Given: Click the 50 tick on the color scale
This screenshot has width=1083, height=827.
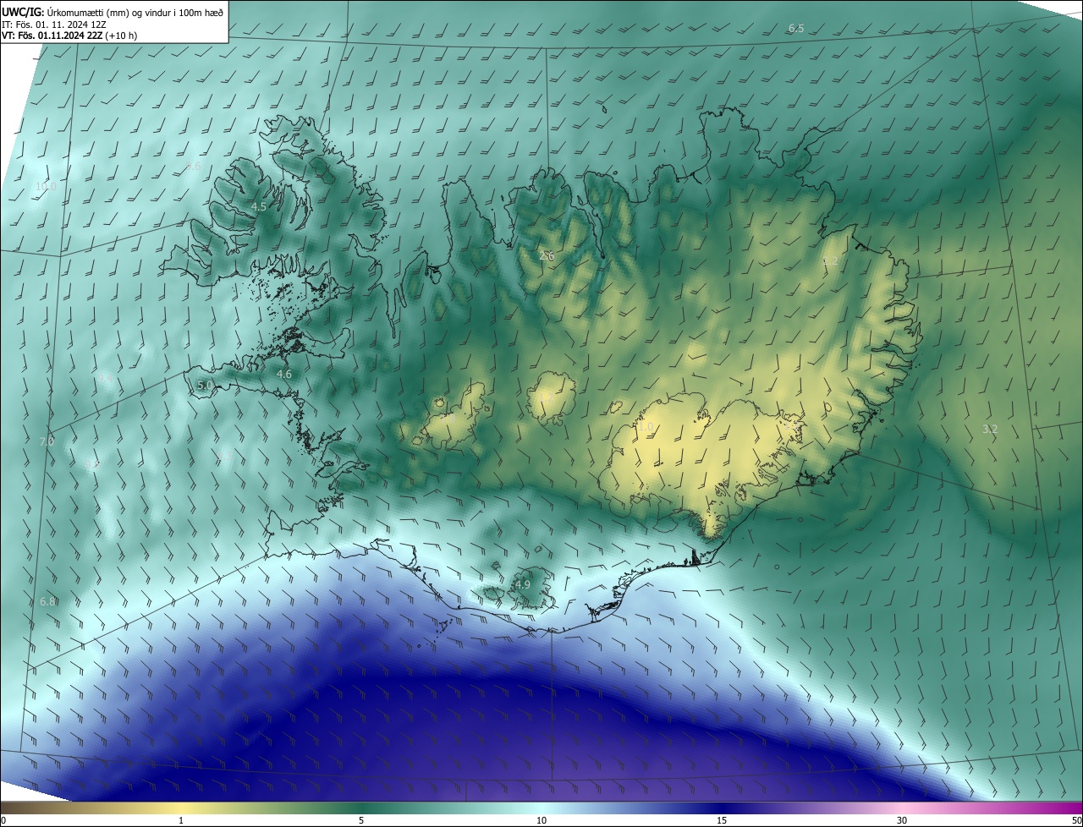Looking at the screenshot, I should pyautogui.click(x=1076, y=820).
